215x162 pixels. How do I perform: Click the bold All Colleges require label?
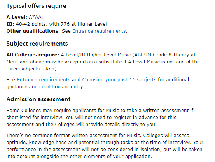33,55
